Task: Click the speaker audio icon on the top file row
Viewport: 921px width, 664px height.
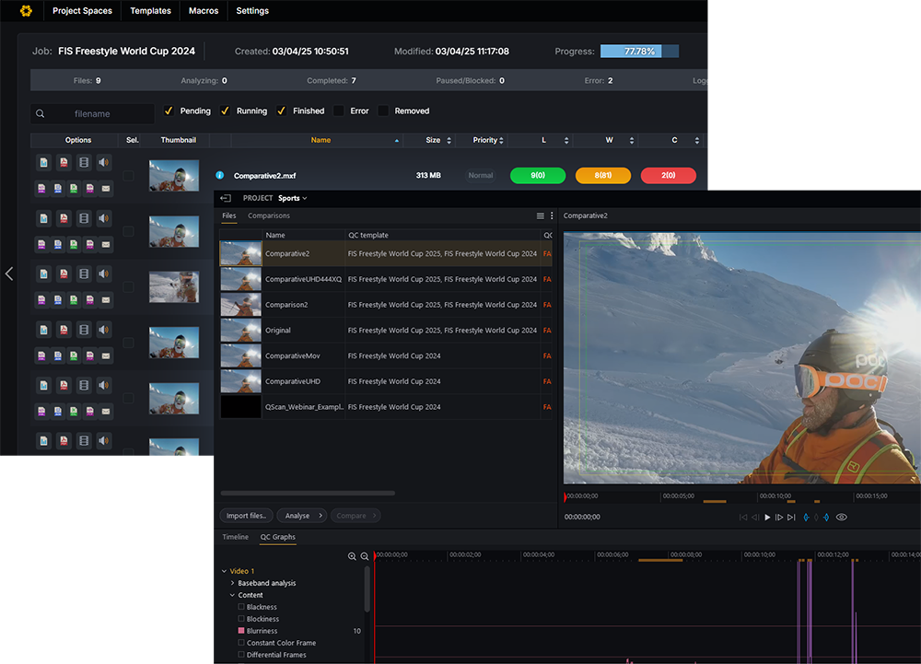Action: coord(102,161)
